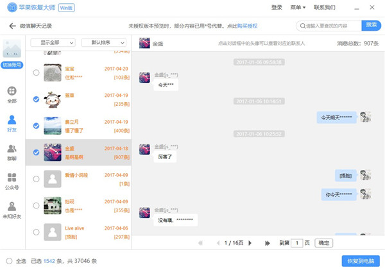Go to next page arrow
The height and width of the screenshot is (270, 385).
click(x=250, y=243)
